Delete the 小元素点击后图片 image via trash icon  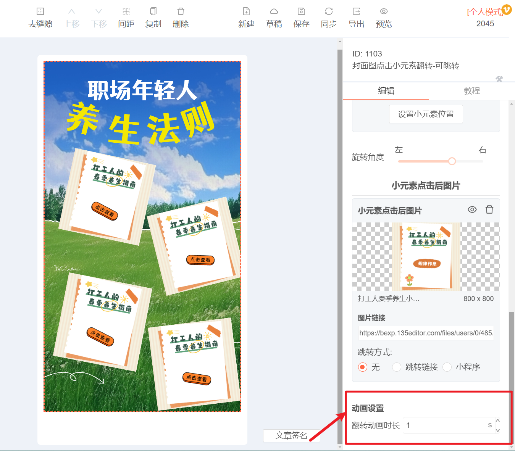[489, 209]
